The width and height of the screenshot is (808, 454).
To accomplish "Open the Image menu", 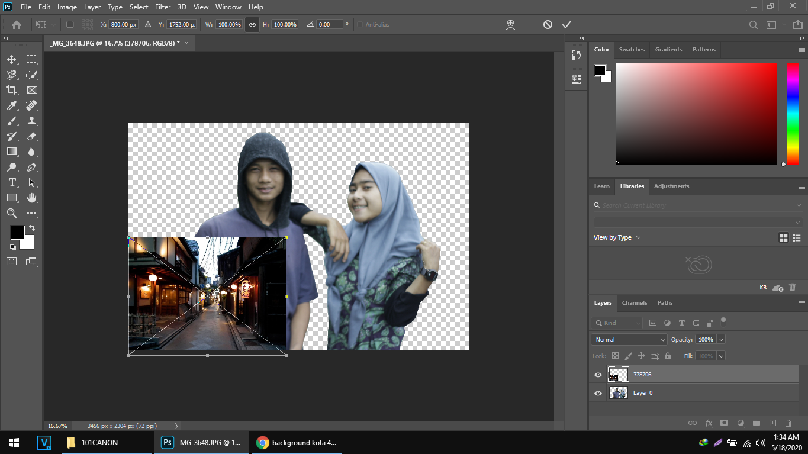I will (67, 7).
